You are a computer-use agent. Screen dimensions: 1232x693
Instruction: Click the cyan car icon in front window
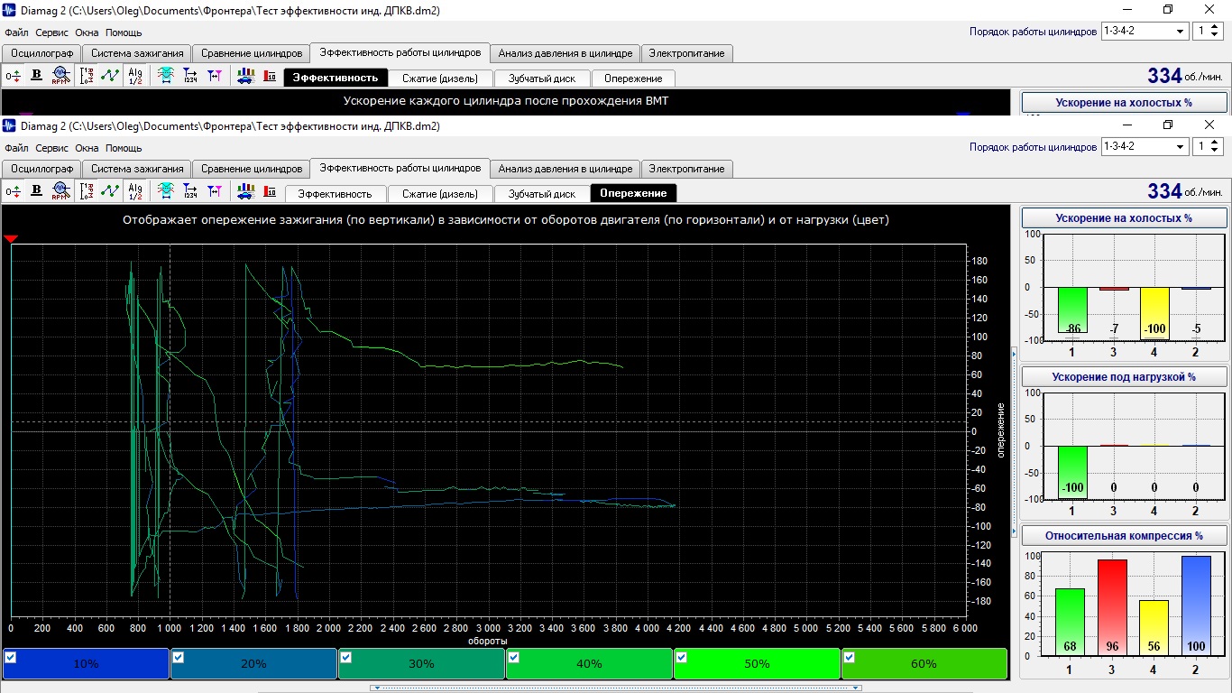coord(166,191)
